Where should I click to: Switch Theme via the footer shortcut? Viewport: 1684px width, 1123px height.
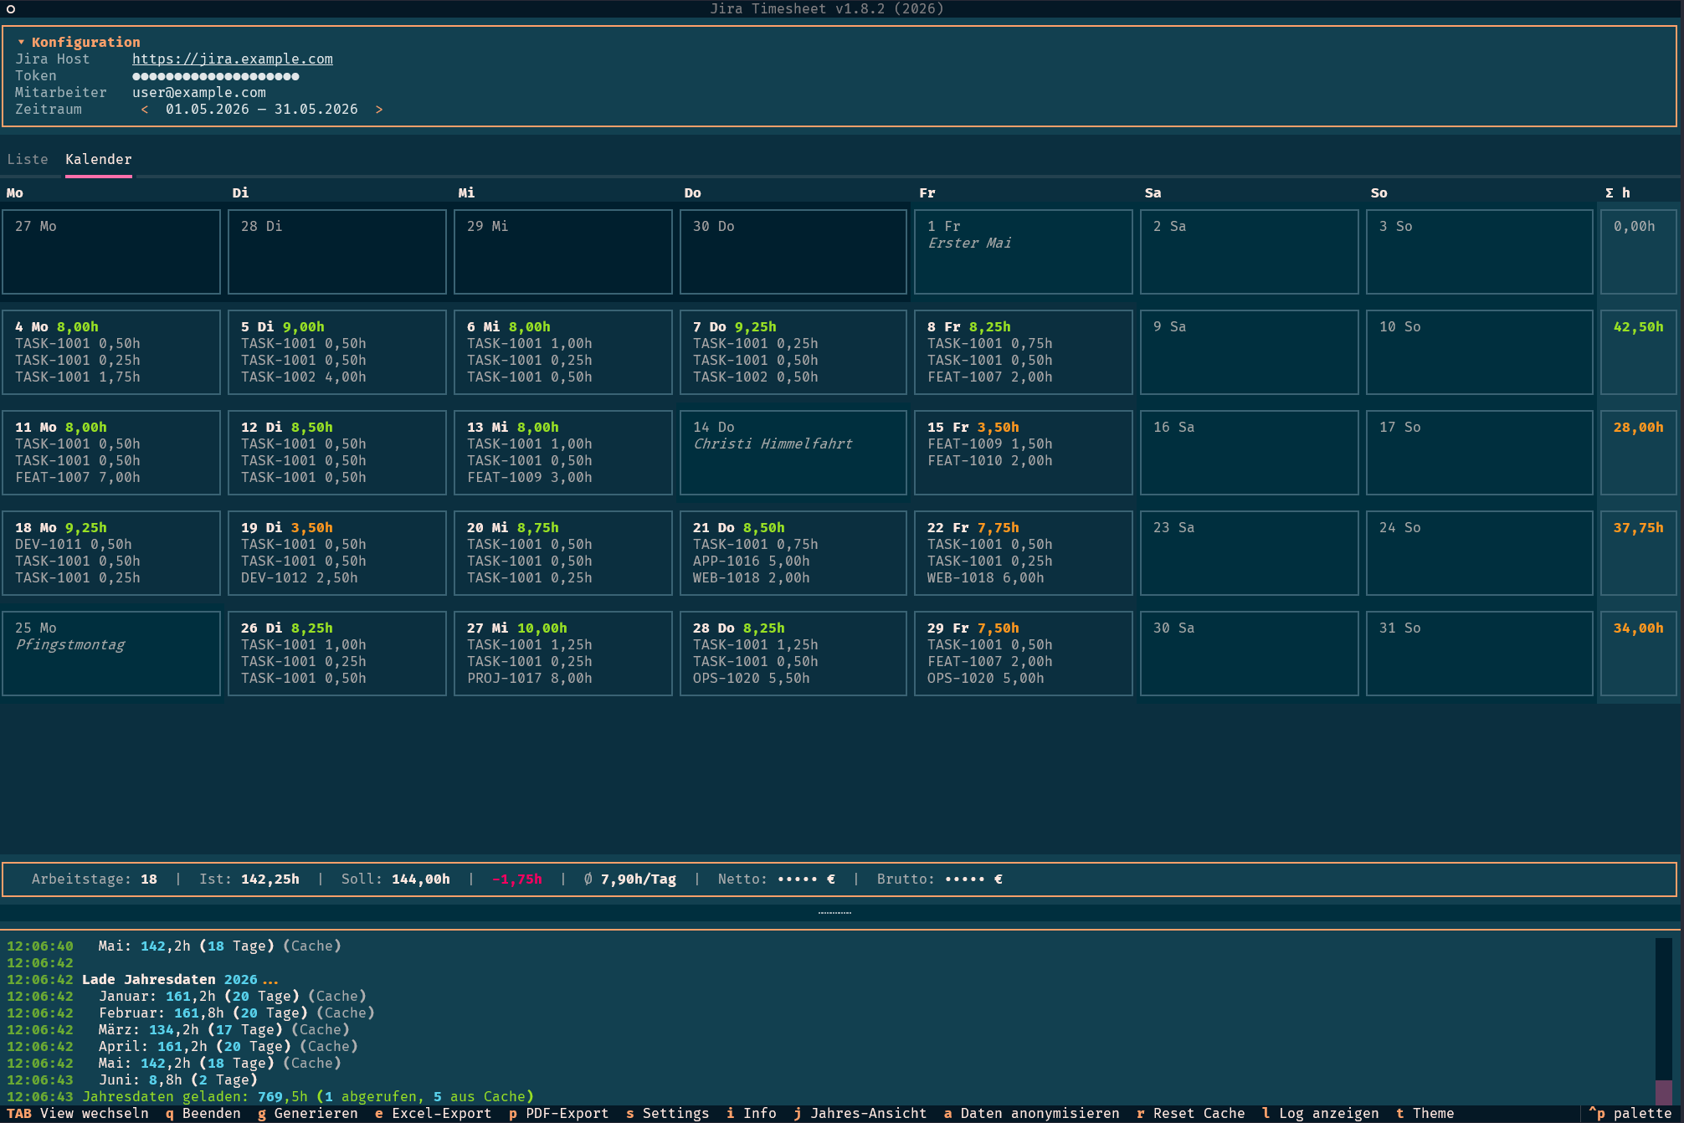click(1425, 1113)
